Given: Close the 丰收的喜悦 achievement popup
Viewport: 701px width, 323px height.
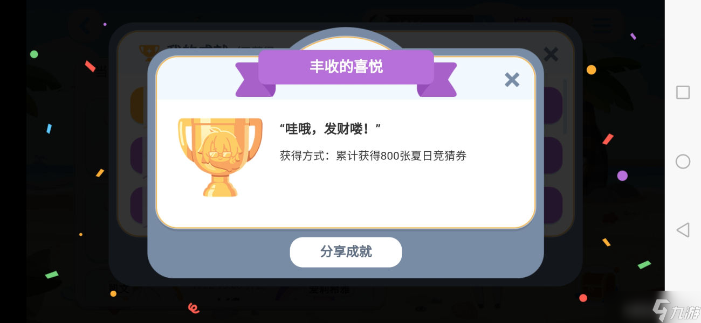Looking at the screenshot, I should tap(512, 80).
